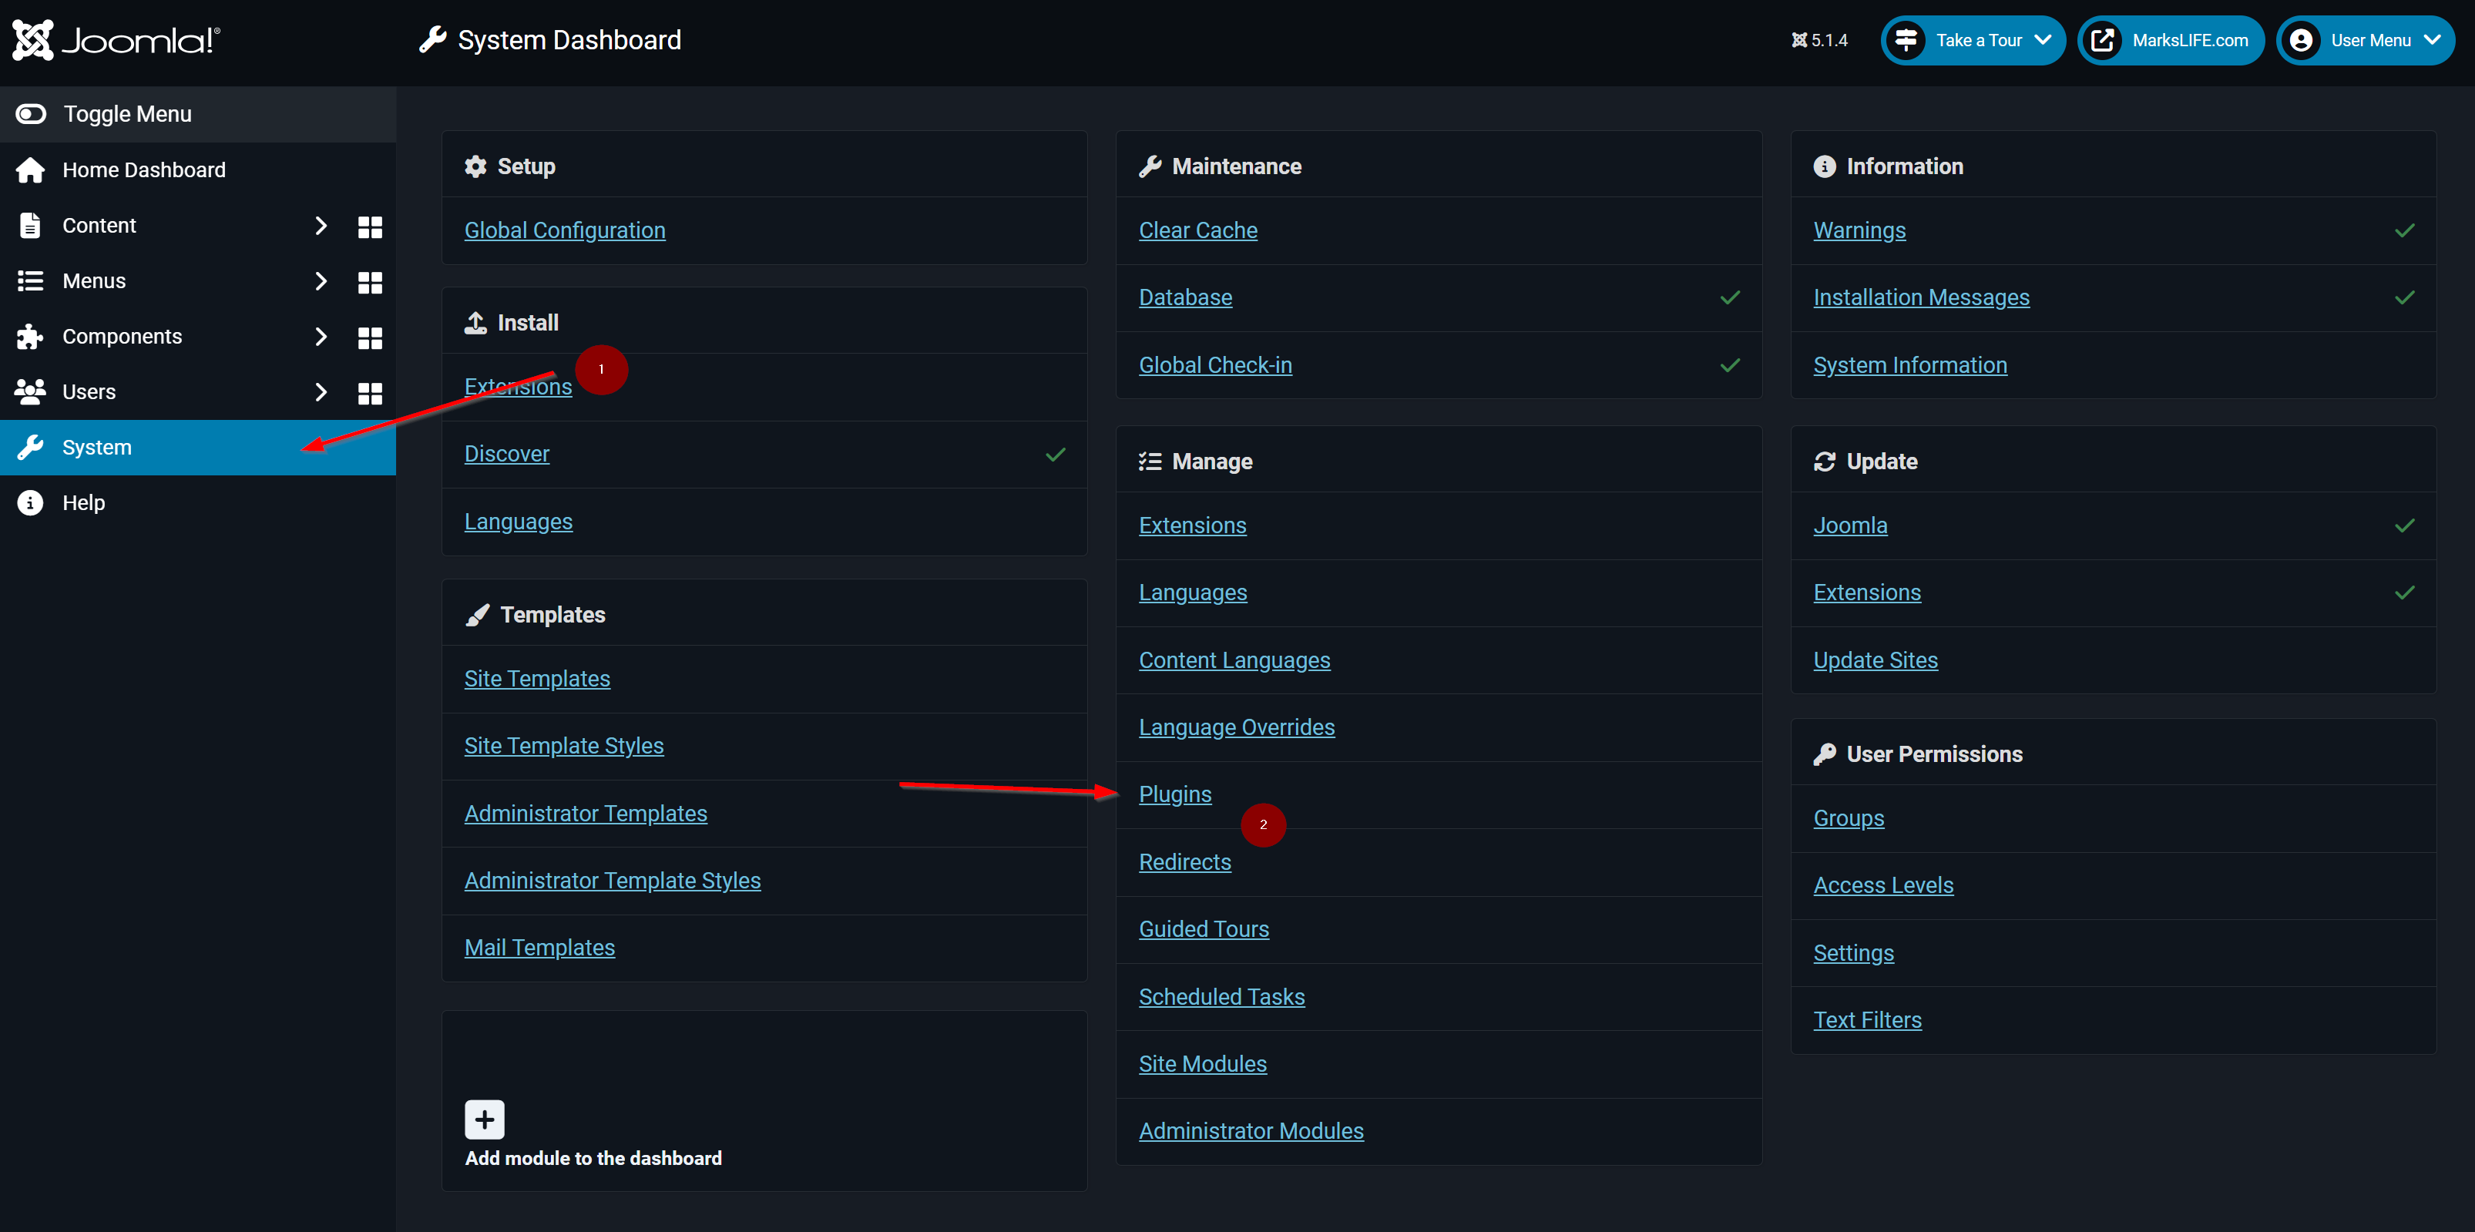
Task: Open Update Sites
Action: (x=1876, y=661)
